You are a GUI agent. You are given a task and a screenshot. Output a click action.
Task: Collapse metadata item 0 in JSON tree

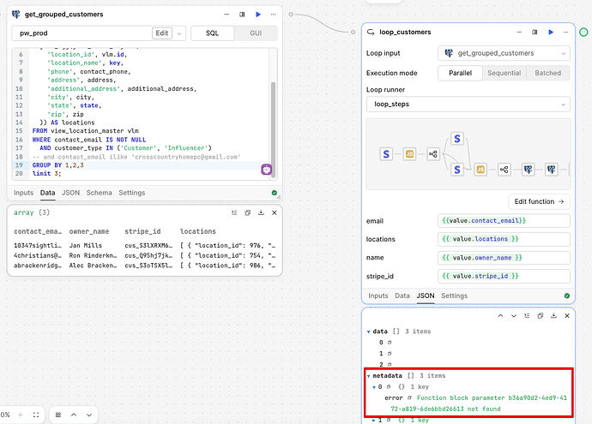point(375,387)
